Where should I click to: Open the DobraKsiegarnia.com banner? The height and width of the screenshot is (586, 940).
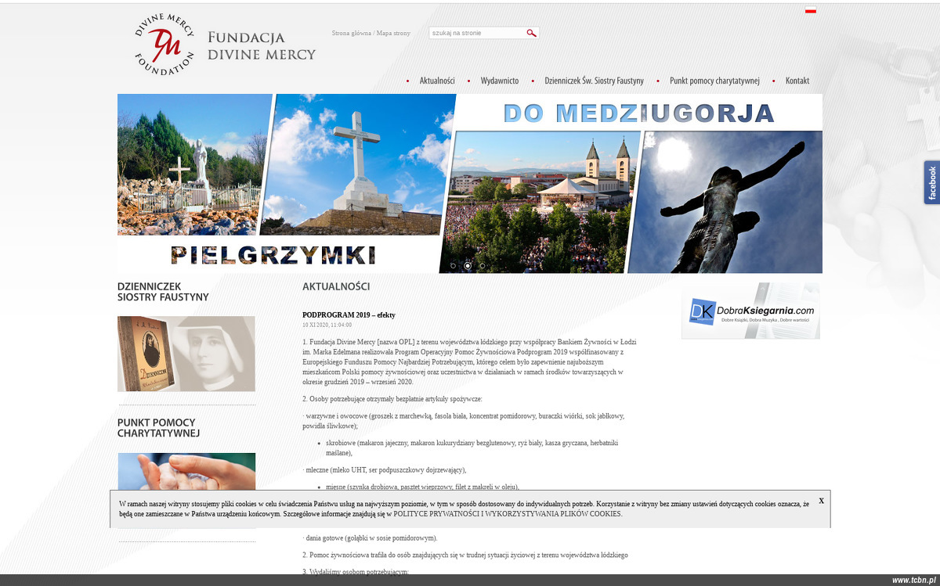tap(750, 311)
